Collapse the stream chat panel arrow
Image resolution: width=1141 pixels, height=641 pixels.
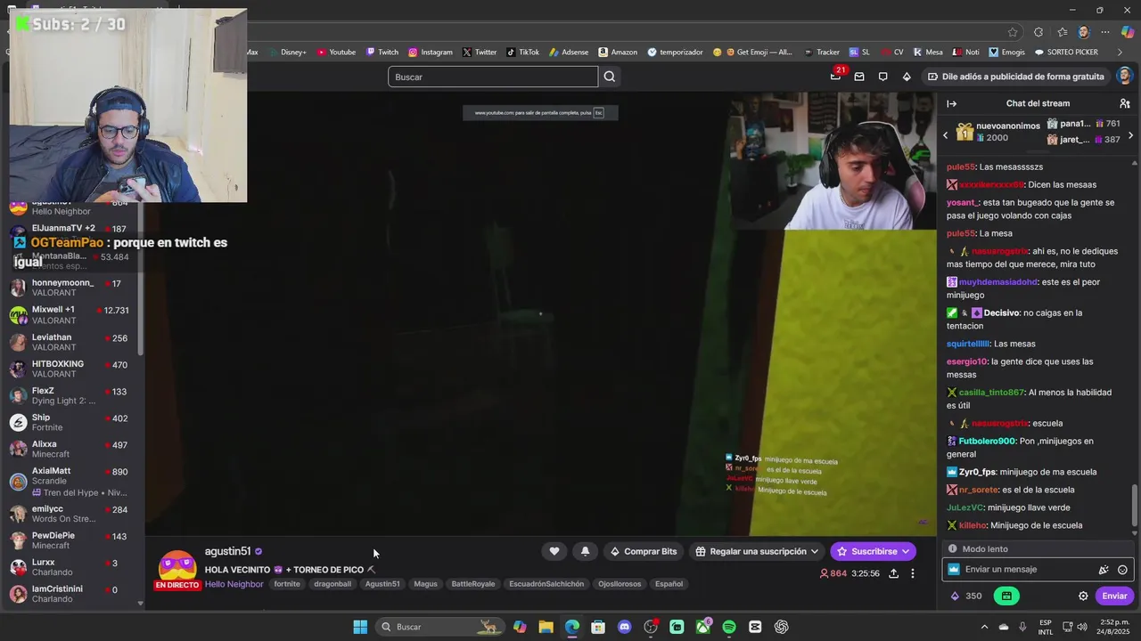[951, 103]
